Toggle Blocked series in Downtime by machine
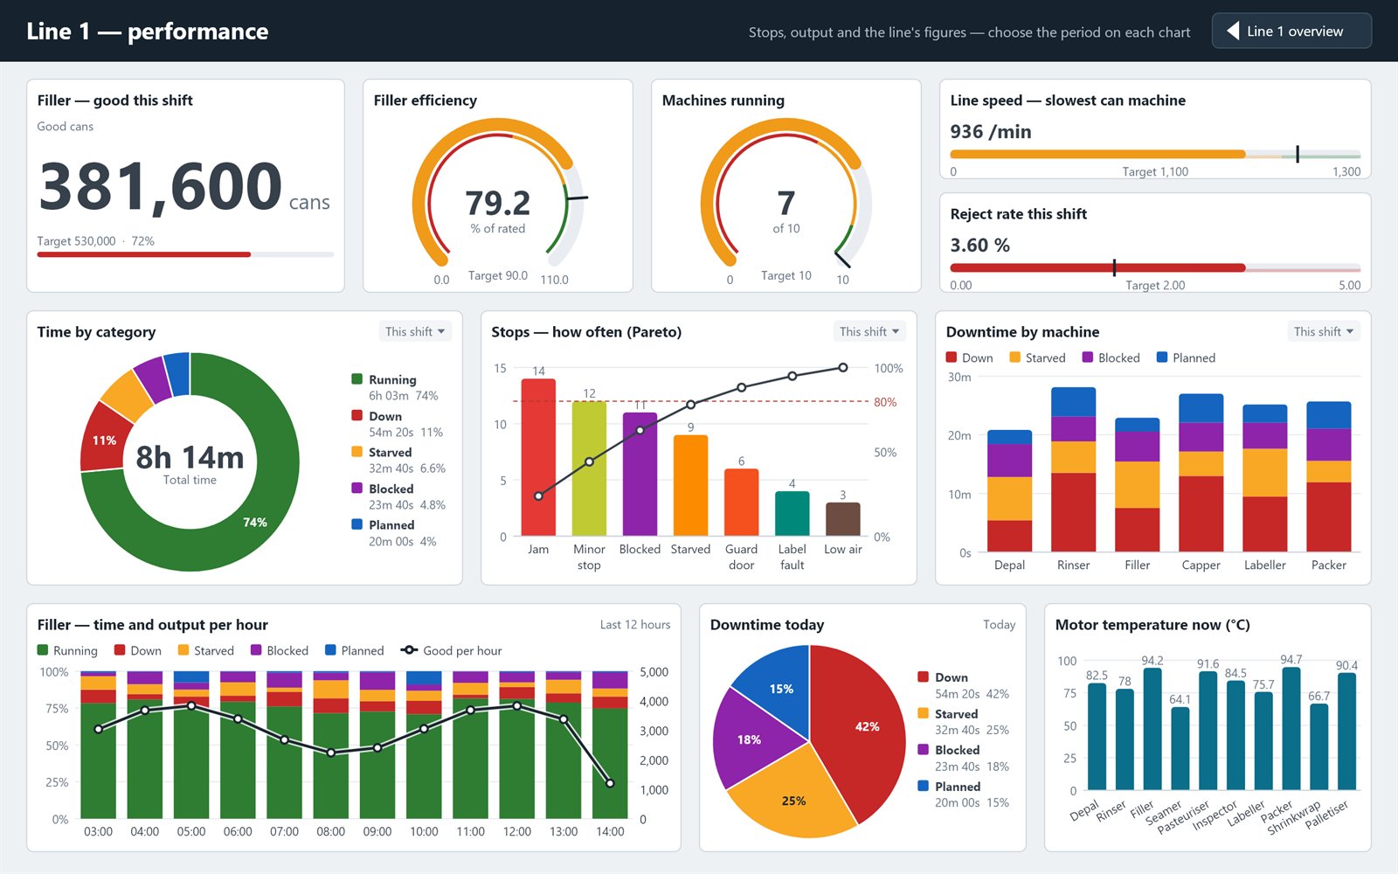1398x874 pixels. (1111, 357)
